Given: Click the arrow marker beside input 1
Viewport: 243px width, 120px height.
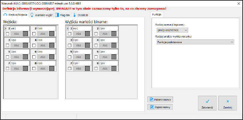Looking at the screenshot, I should [x=5, y=29].
